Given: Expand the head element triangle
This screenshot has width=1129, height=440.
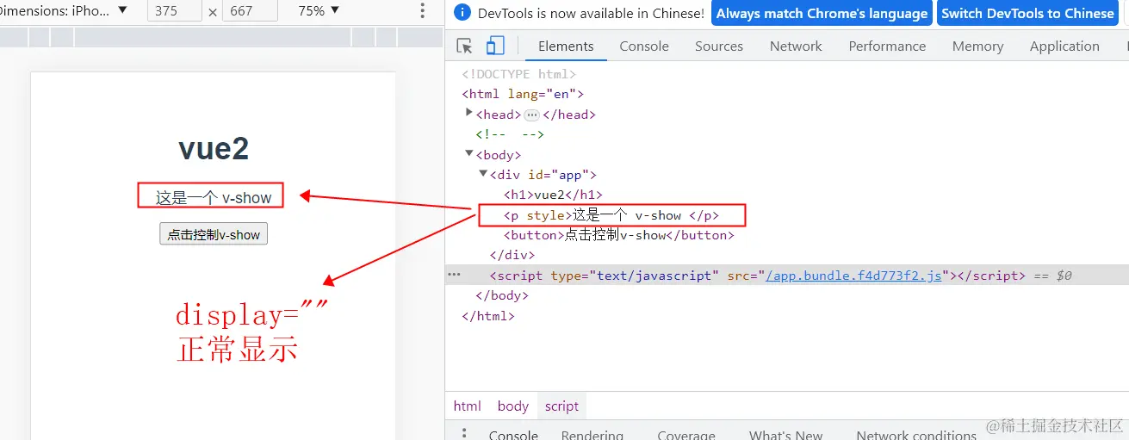Looking at the screenshot, I should [469, 113].
